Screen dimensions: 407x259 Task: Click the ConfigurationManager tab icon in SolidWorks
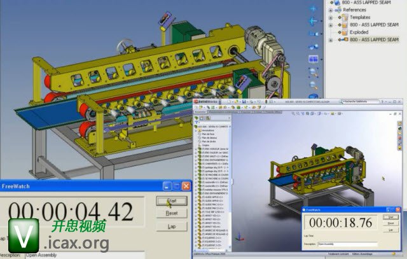[x=208, y=118]
